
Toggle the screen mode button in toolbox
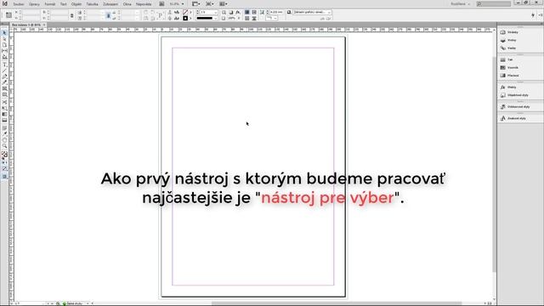click(x=4, y=177)
